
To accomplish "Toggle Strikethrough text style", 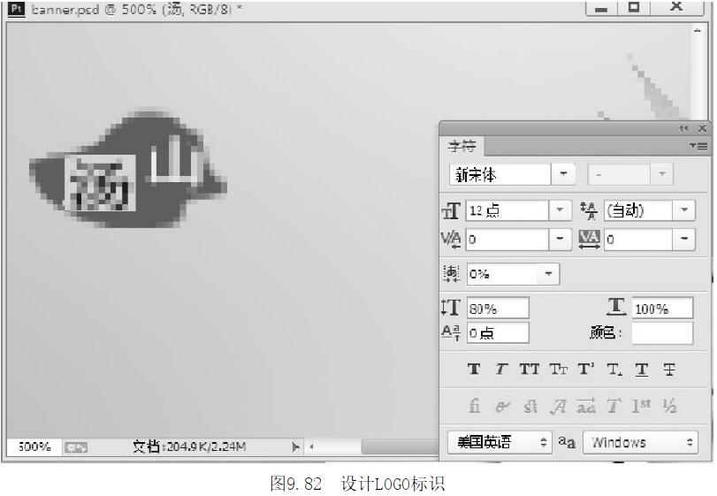I will click(x=669, y=369).
